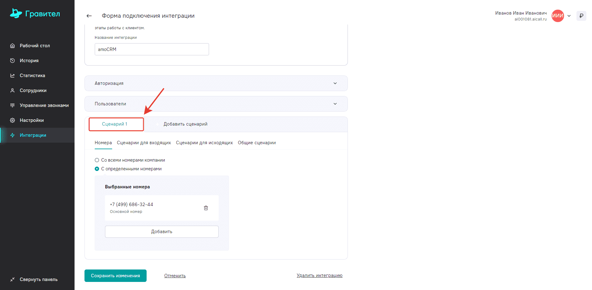
Task: Click the Управление звонками keypad icon
Action: pos(12,105)
